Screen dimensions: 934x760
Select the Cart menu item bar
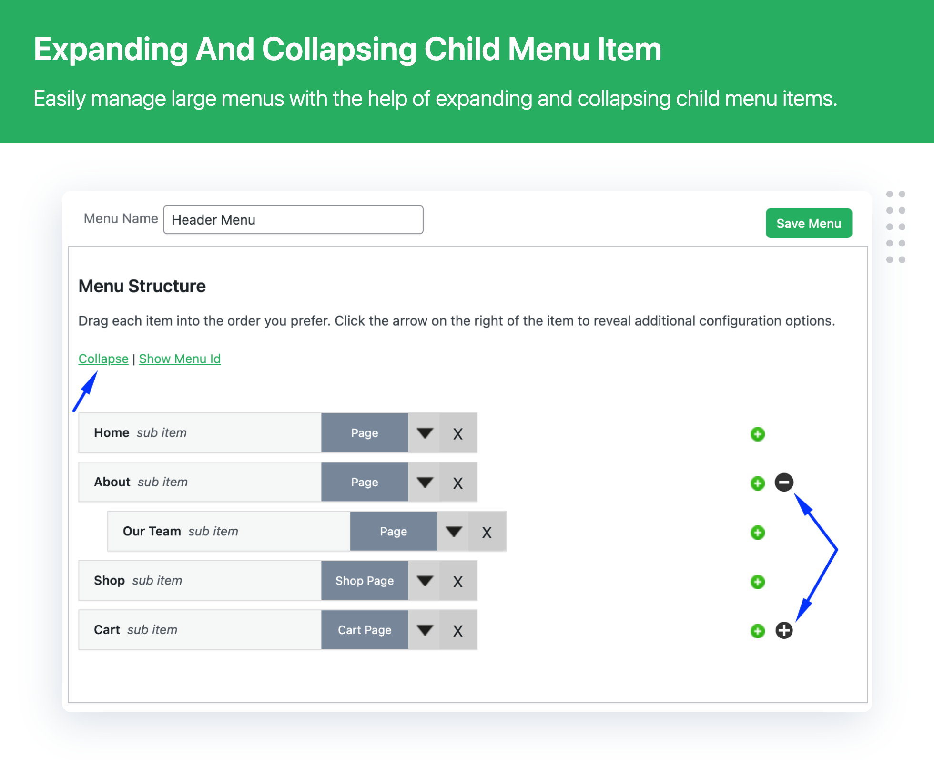click(278, 630)
